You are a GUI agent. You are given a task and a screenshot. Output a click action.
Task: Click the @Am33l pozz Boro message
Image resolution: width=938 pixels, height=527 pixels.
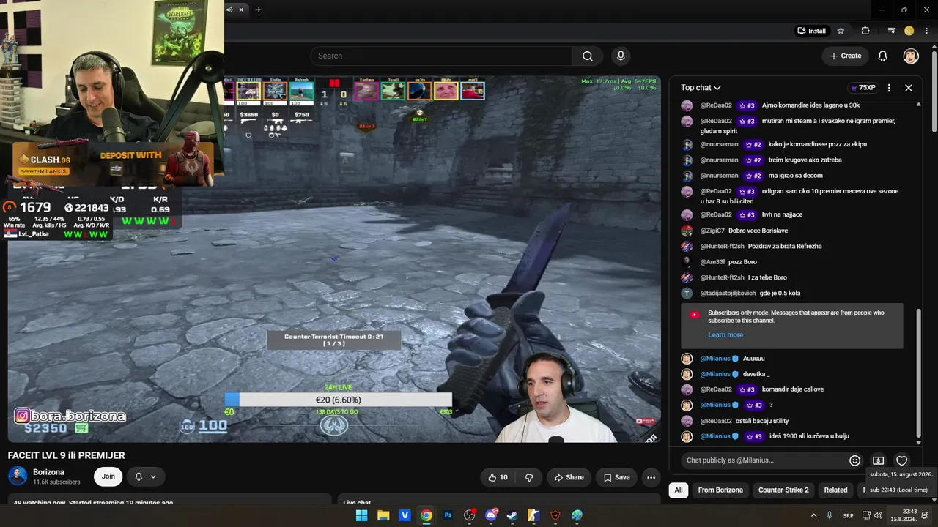coord(728,262)
